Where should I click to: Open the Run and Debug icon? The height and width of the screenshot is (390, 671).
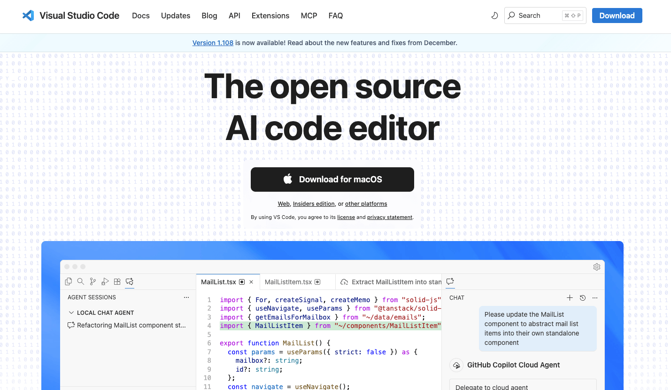[105, 281]
